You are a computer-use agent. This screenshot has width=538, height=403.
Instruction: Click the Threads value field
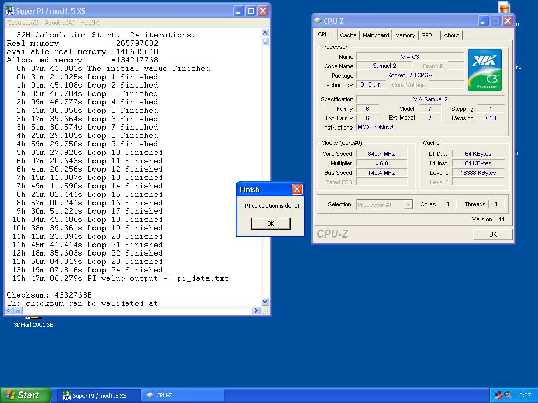click(x=496, y=204)
